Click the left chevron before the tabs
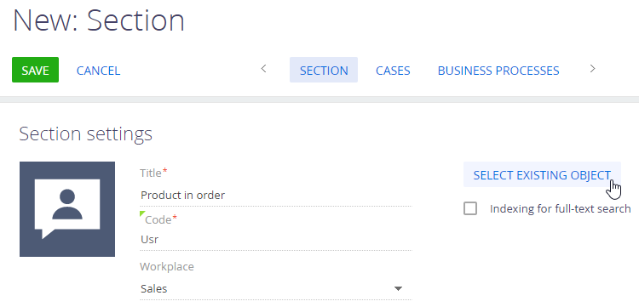 click(263, 69)
